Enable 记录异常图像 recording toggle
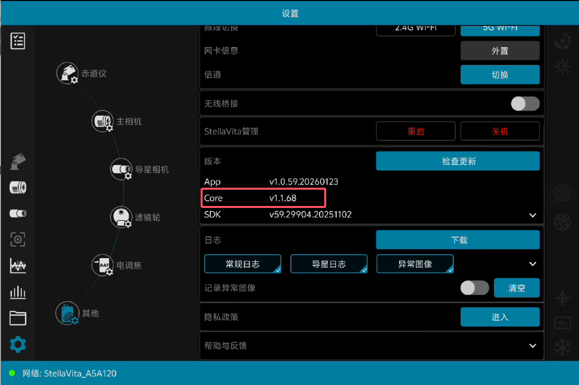 (475, 288)
